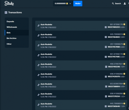This screenshot has width=129, height=110.
Task: Select the 7.64× multiplier value
Action: point(123,67)
